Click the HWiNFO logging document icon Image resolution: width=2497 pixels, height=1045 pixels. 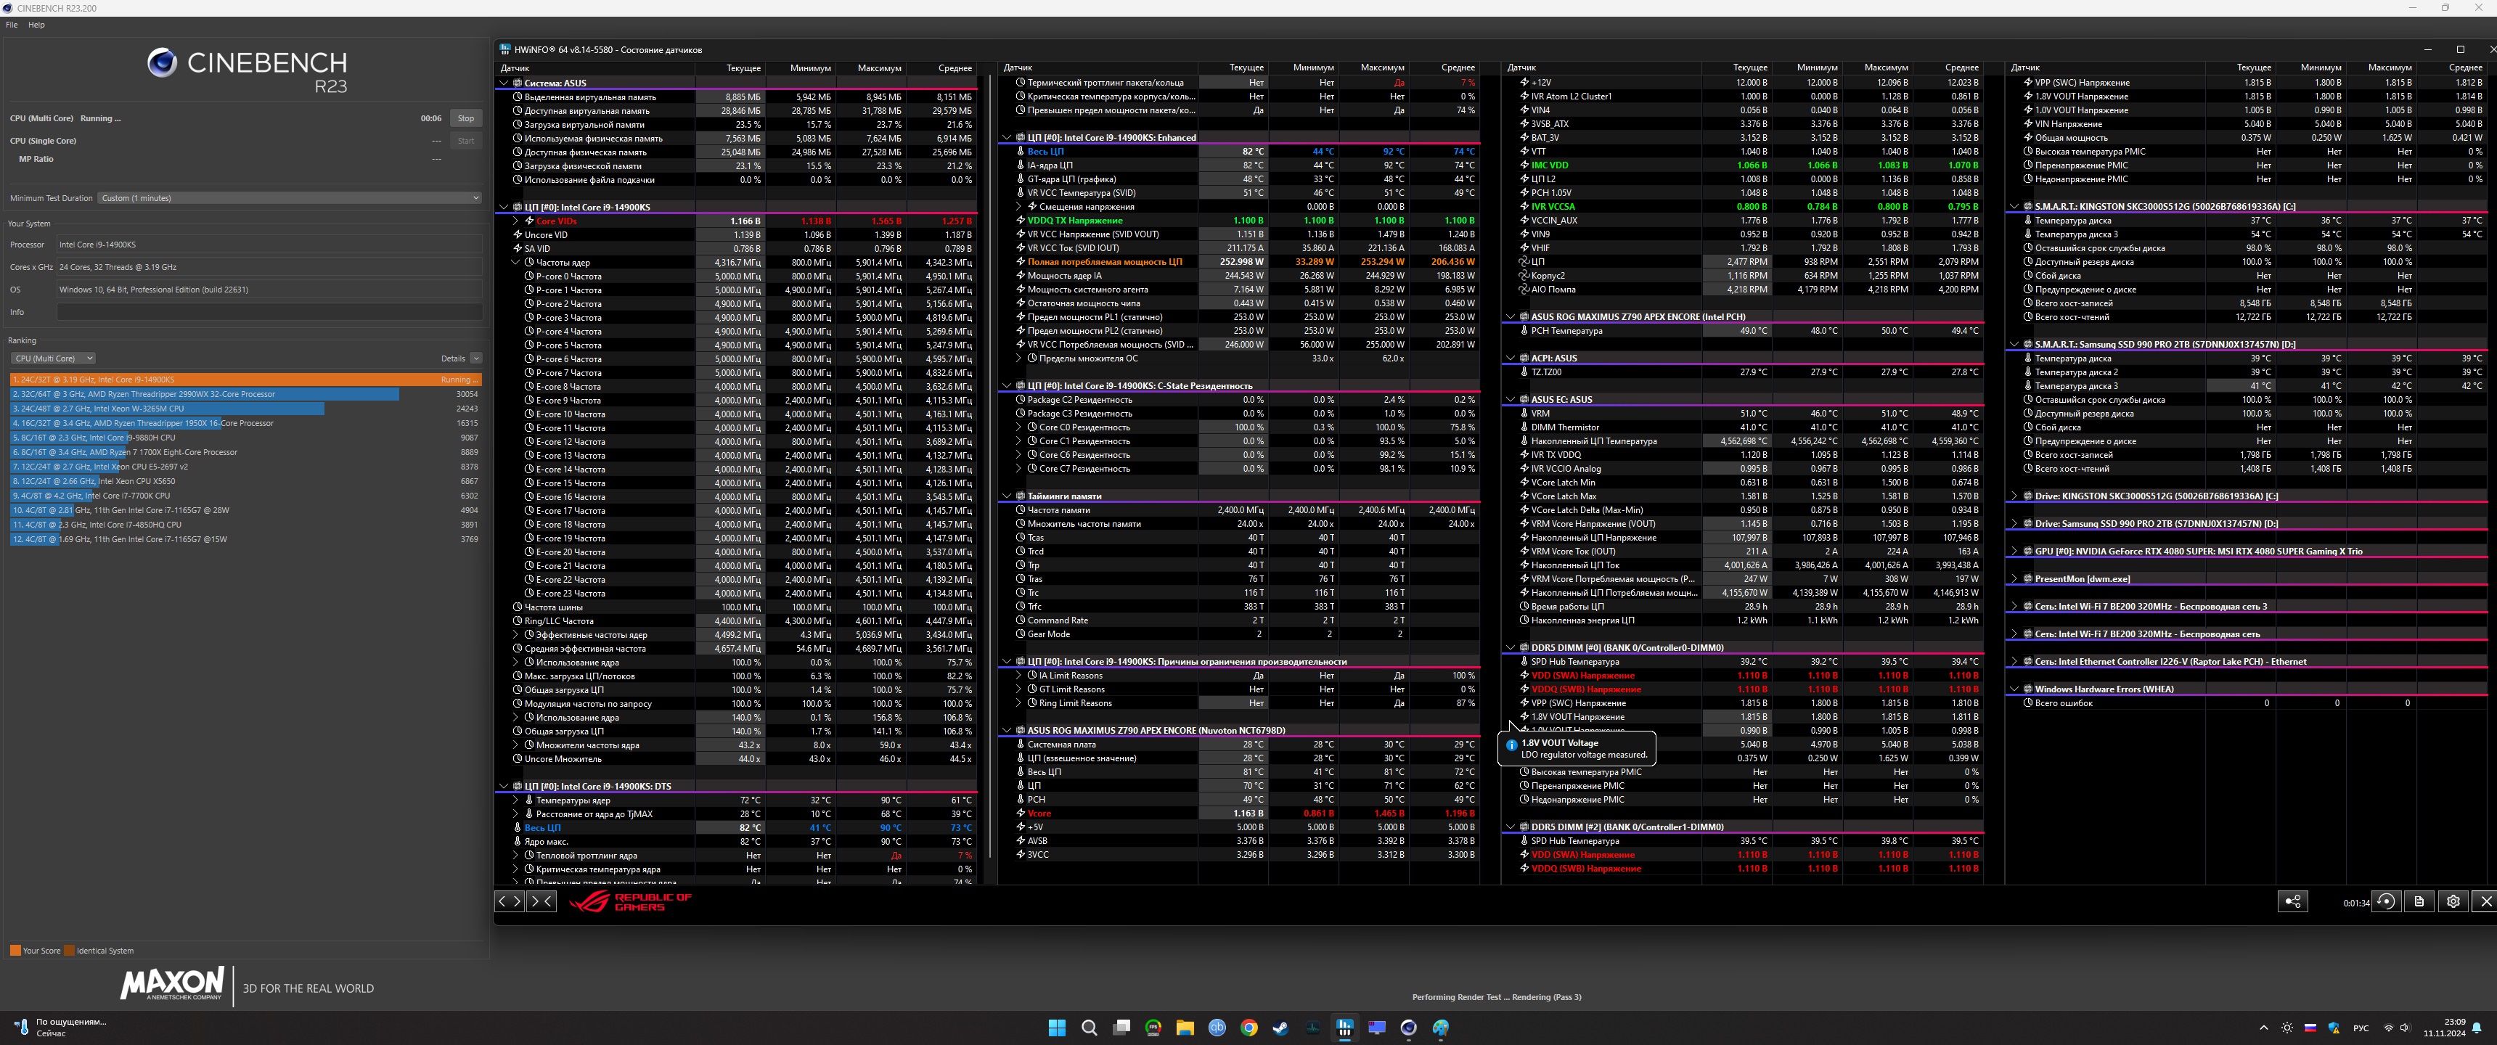pos(2419,901)
